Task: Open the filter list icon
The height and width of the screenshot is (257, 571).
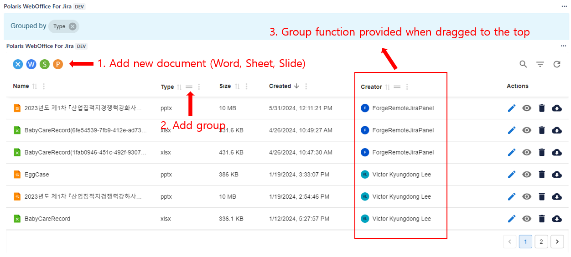Action: (x=540, y=64)
